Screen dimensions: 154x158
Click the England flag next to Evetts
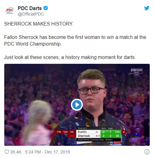(x=97, y=132)
